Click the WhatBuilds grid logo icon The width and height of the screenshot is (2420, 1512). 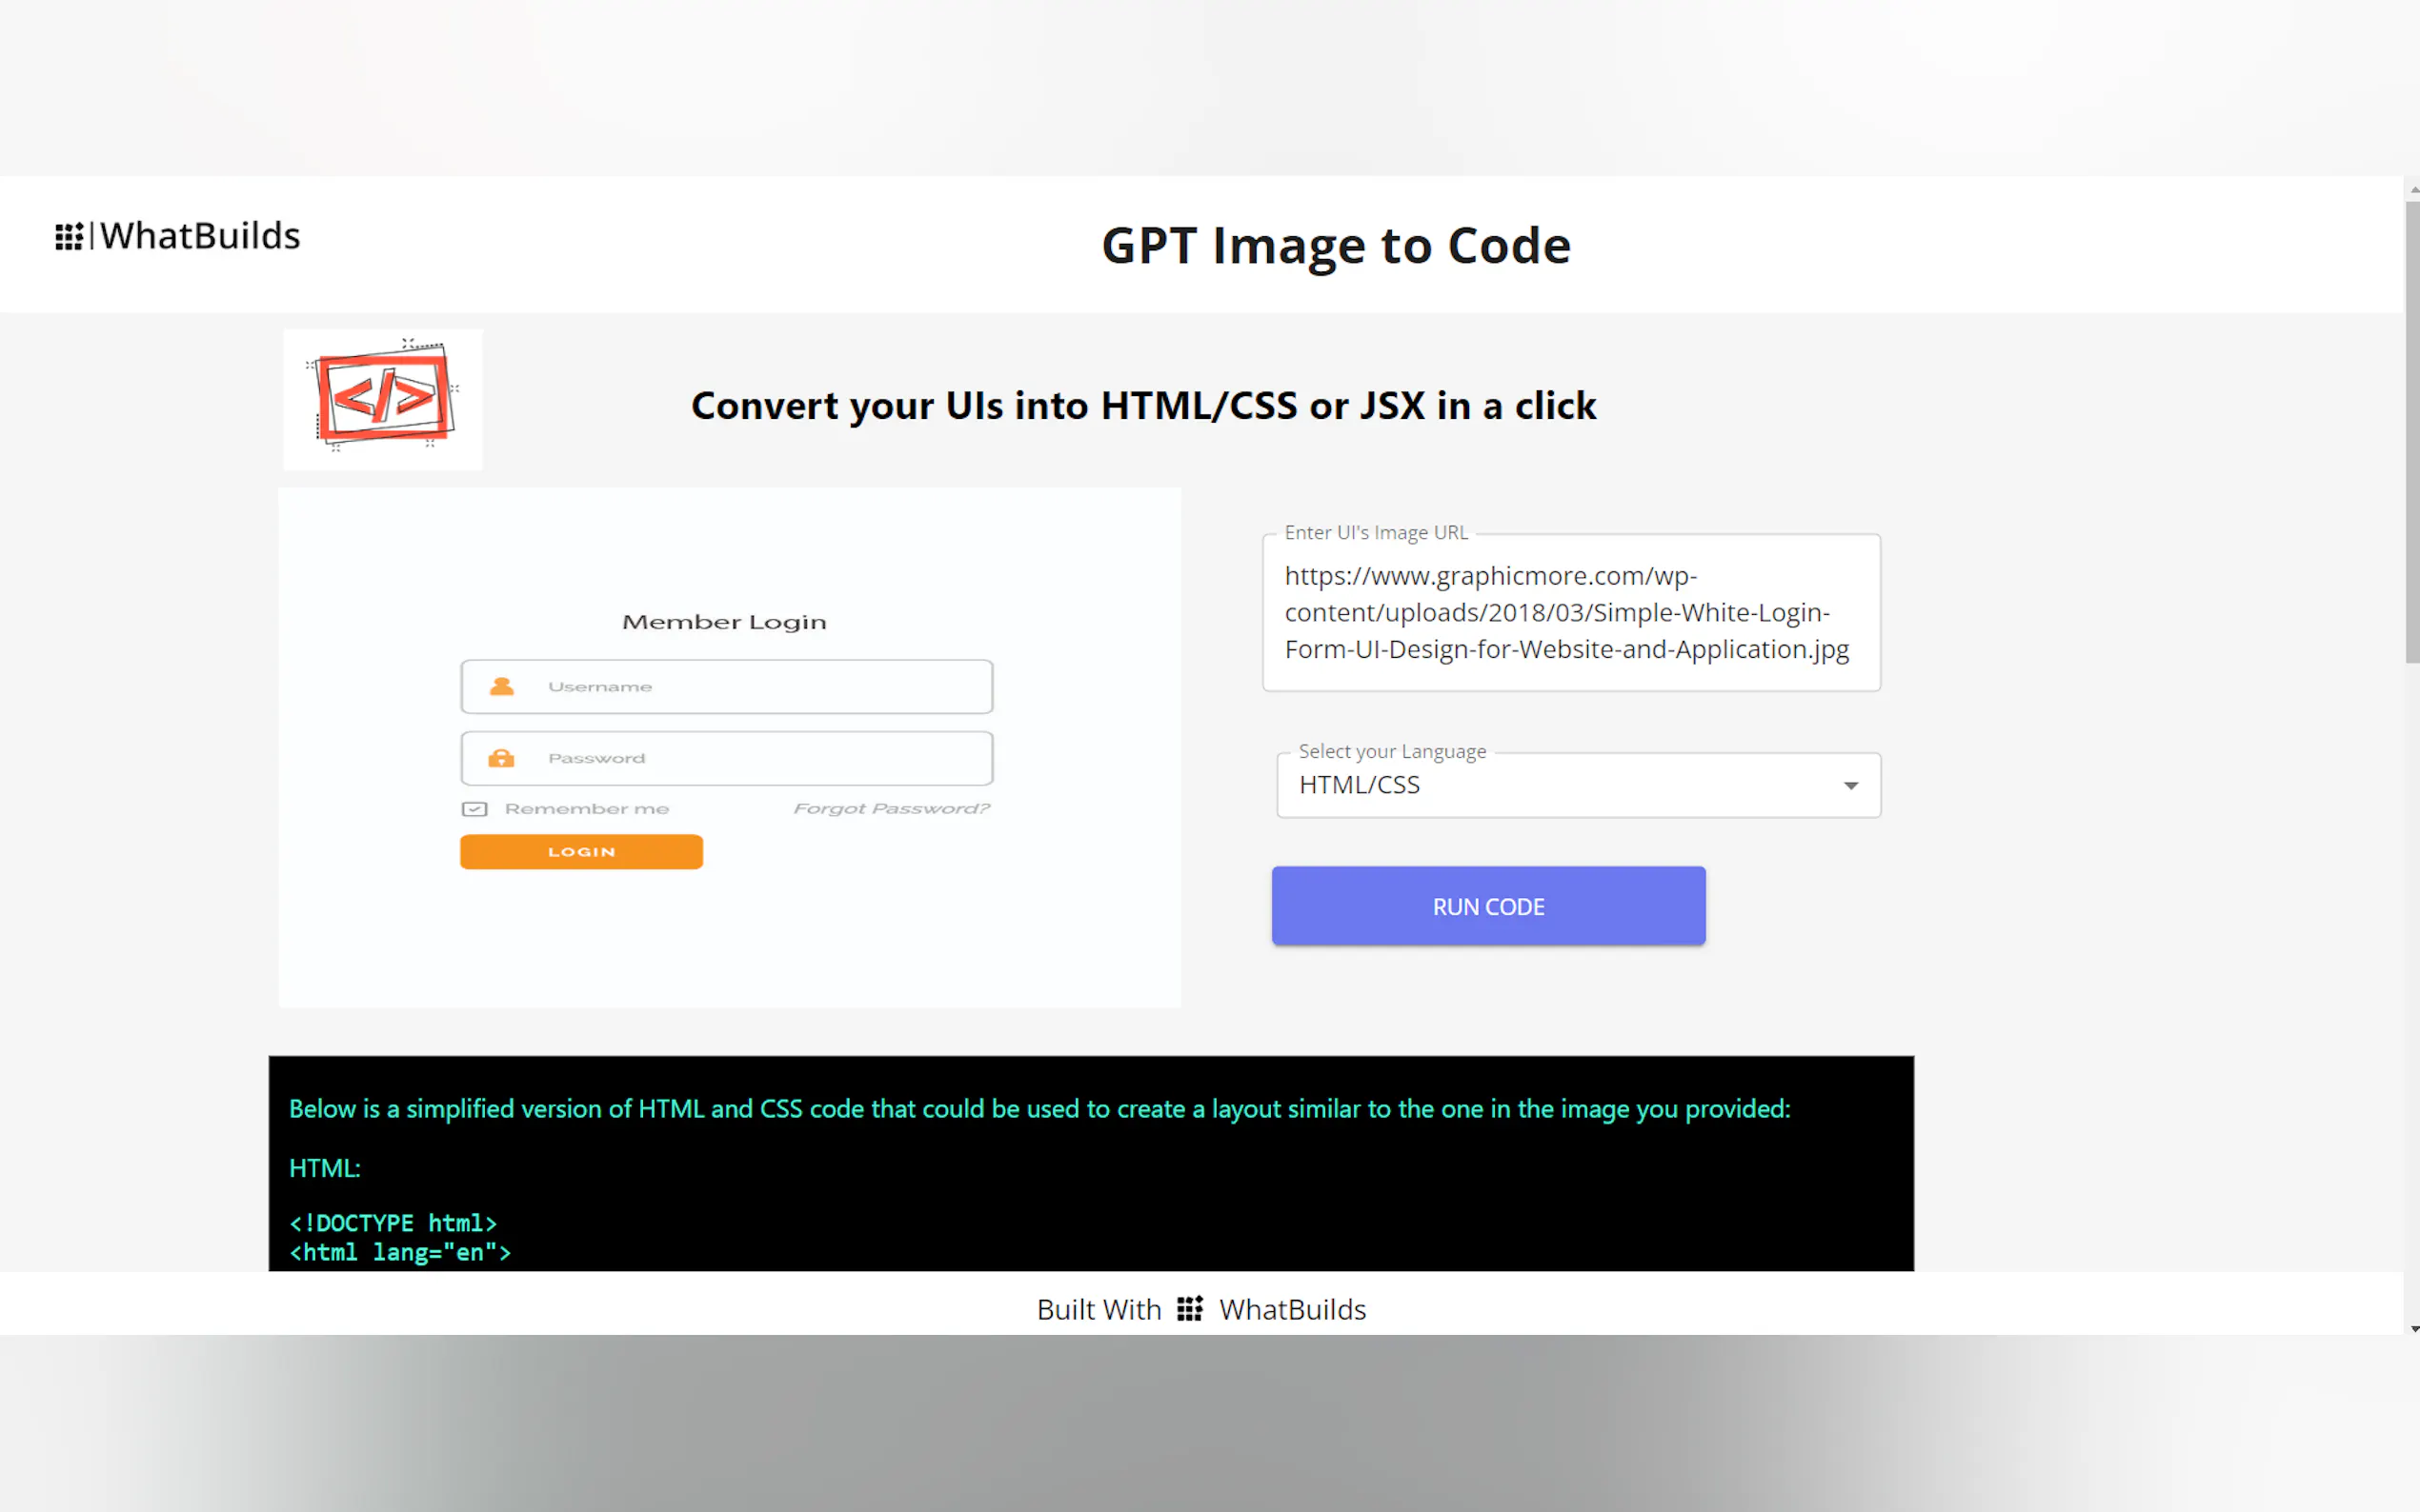(68, 237)
